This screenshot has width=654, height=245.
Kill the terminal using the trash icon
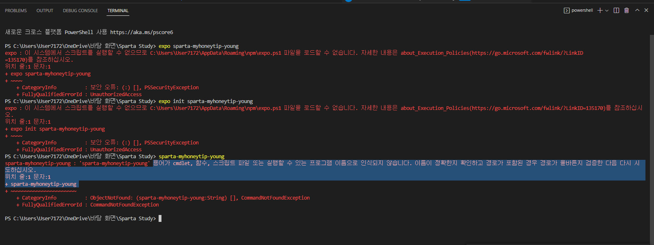[x=627, y=11]
